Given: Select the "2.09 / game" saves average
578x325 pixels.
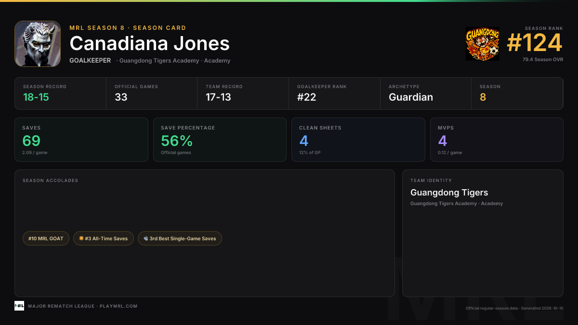Looking at the screenshot, I should (x=35, y=153).
